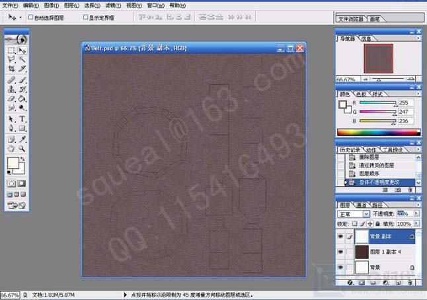This screenshot has width=427, height=300.
Task: Switch to the 动作 tab
Action: (x=371, y=150)
